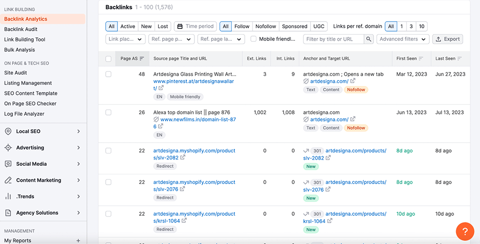Open Bulk Analysis in the sidebar

[20, 50]
